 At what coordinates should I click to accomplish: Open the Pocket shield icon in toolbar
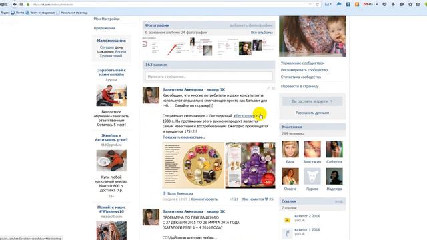tap(384, 5)
